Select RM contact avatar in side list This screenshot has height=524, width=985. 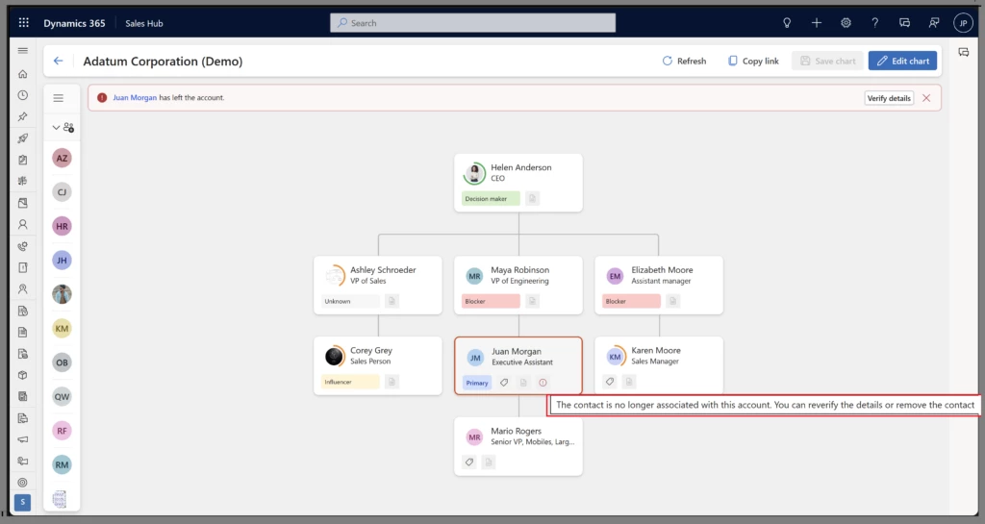62,464
